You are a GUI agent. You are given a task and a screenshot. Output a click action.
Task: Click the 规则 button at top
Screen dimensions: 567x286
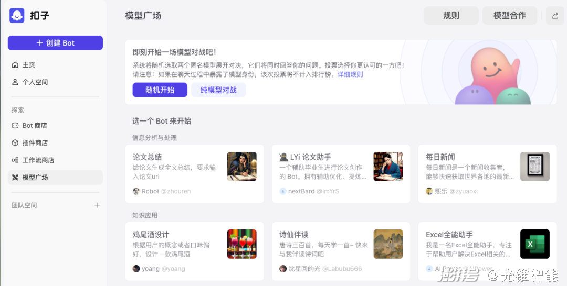451,16
